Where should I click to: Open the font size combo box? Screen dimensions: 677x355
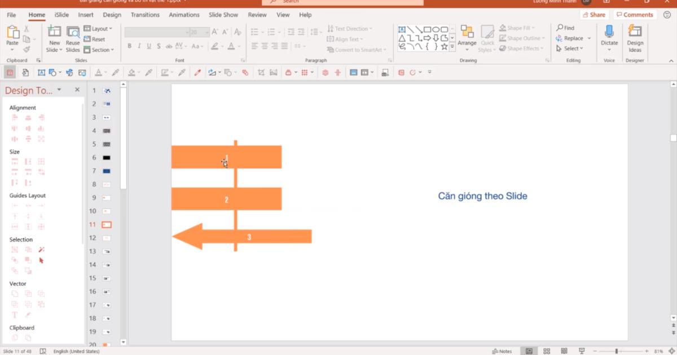click(200, 32)
